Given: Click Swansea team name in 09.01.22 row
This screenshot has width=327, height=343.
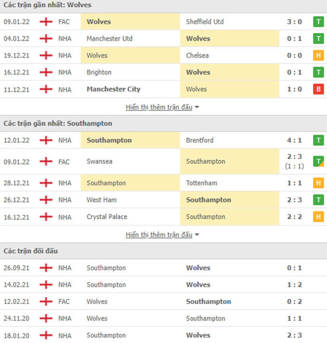Looking at the screenshot, I should 100,161.
